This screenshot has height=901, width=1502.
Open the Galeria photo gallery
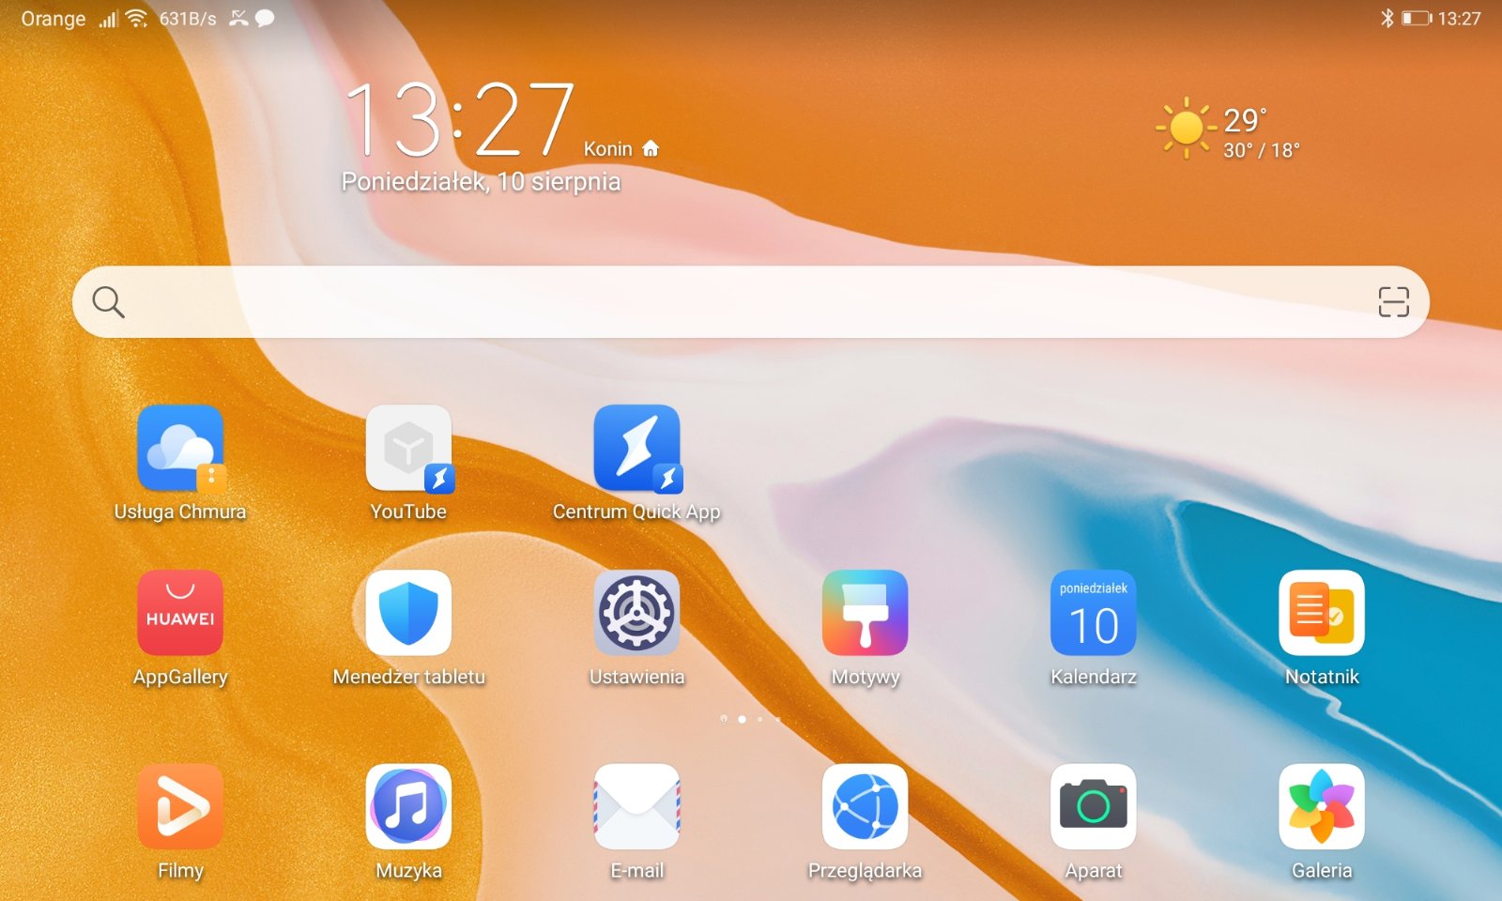click(1321, 806)
